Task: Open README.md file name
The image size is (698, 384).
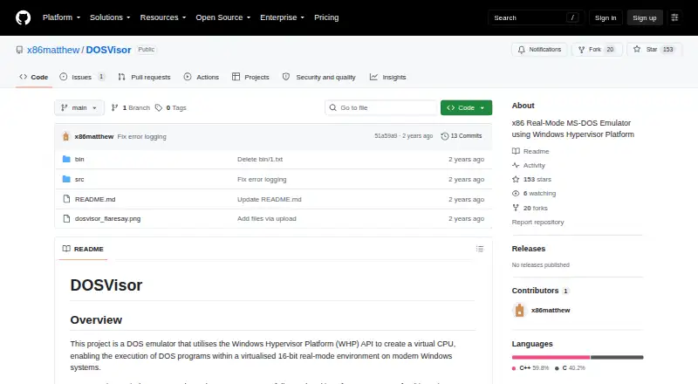Action: (95, 199)
